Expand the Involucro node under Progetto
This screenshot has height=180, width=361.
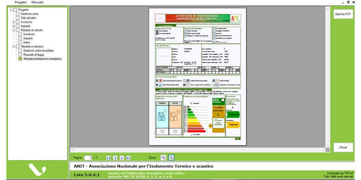(13, 22)
